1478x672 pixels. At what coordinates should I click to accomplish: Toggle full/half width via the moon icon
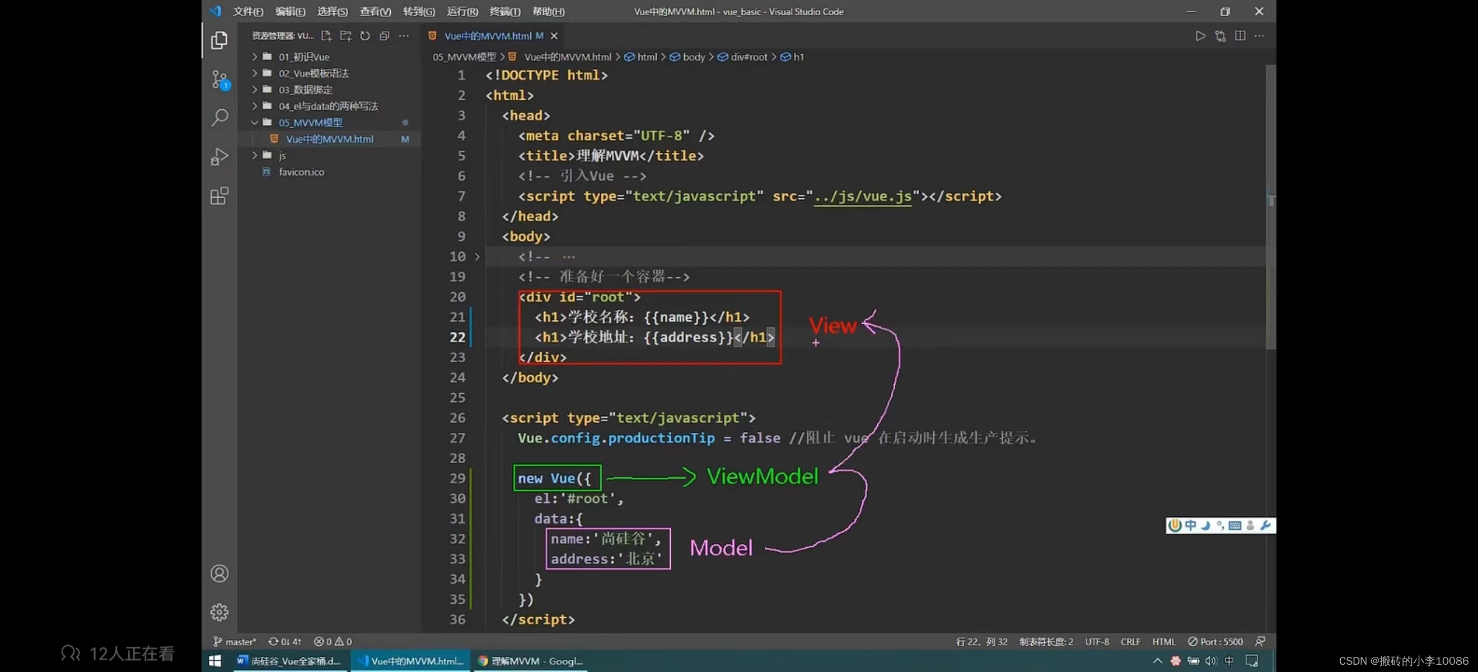1205,525
